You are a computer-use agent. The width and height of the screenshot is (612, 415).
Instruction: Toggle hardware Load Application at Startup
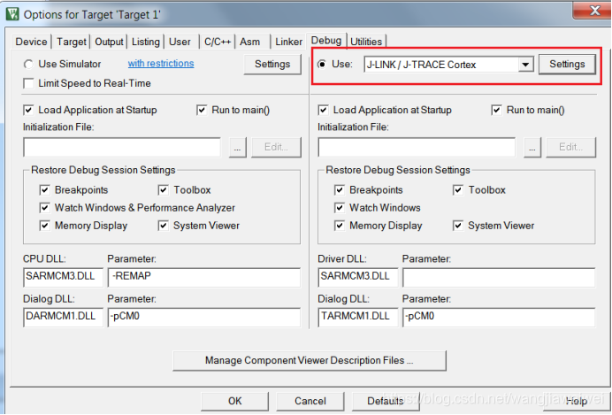click(323, 110)
